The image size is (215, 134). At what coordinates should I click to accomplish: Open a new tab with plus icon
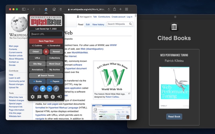[120, 9]
